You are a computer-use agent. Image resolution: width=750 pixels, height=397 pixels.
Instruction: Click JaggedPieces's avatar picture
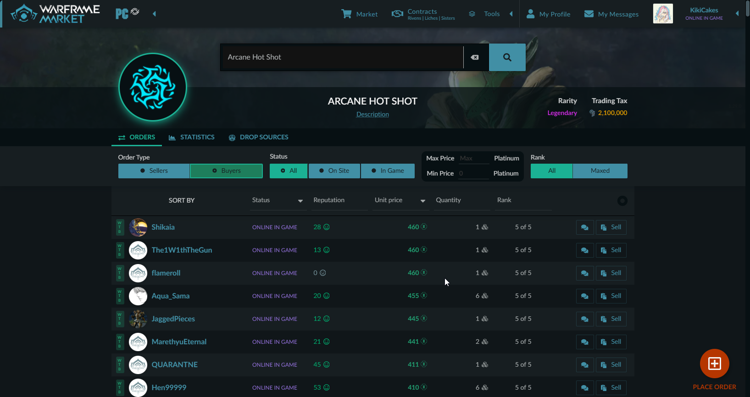tap(138, 319)
